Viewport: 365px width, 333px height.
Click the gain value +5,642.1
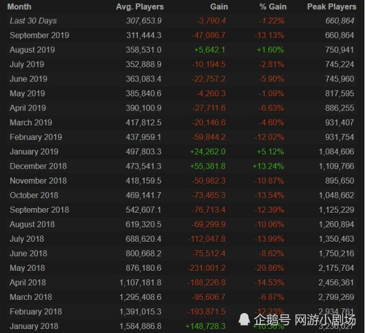[x=210, y=50]
